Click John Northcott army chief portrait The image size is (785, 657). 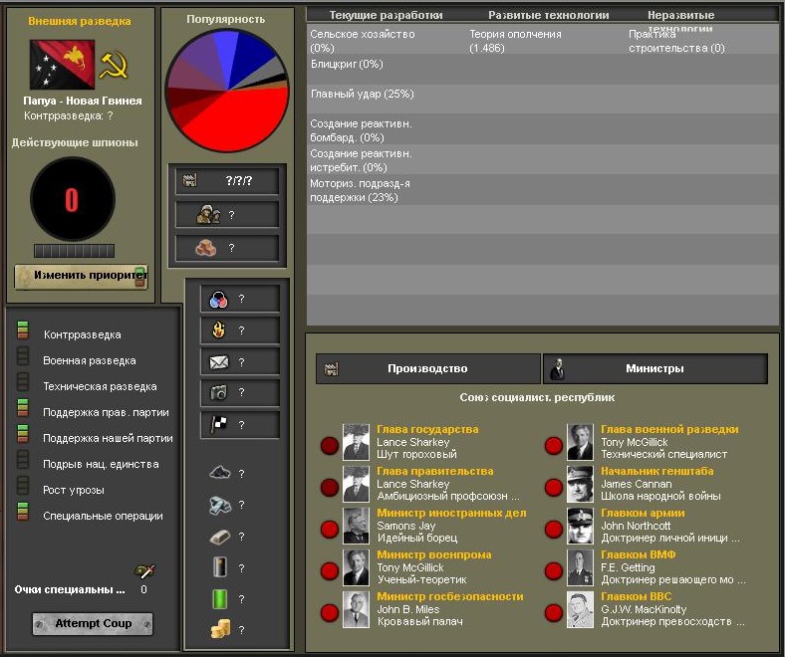point(580,526)
